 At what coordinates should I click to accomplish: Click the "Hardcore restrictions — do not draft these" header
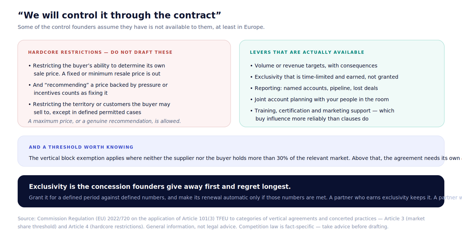coord(100,52)
